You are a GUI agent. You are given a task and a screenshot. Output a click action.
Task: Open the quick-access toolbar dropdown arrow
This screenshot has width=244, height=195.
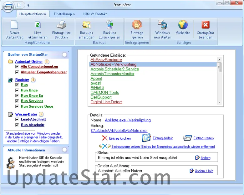point(28,5)
